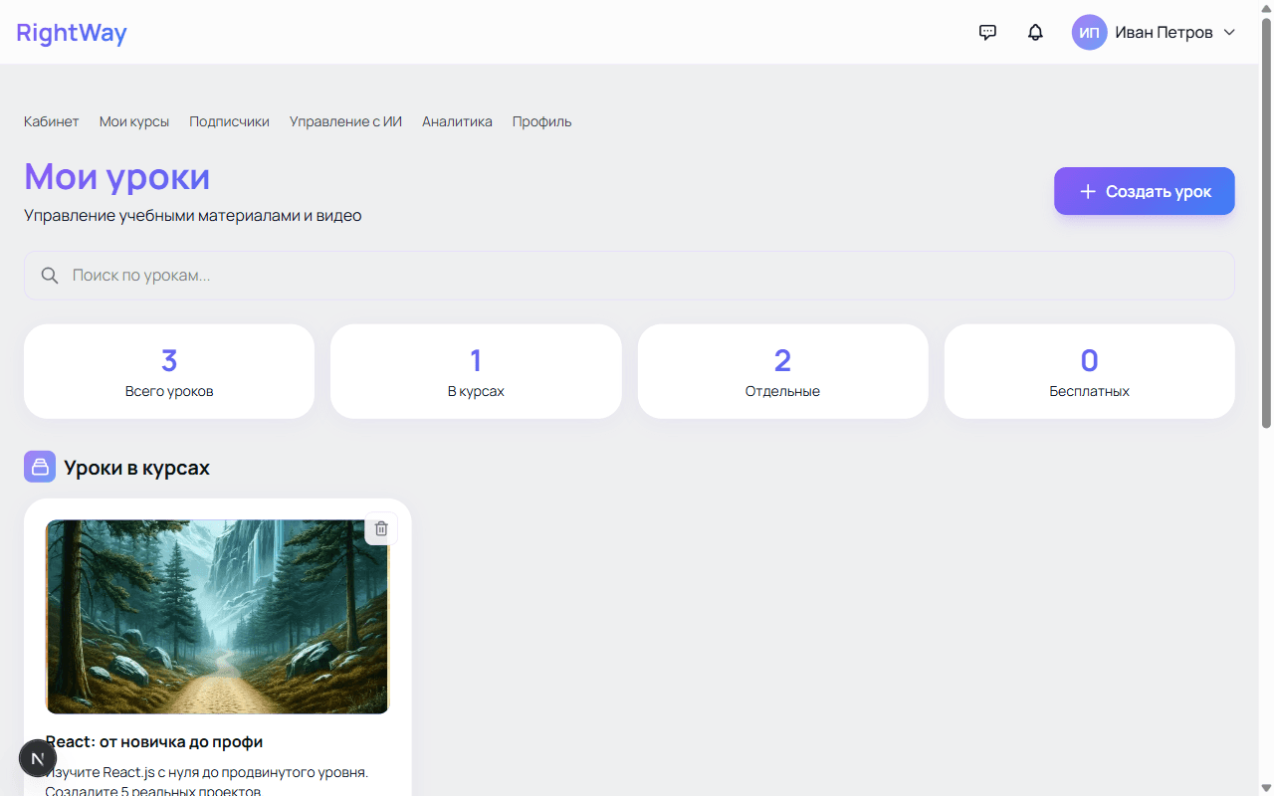Click the Управление учебными материалами subtitle
Image resolution: width=1274 pixels, height=796 pixels.
(x=193, y=216)
